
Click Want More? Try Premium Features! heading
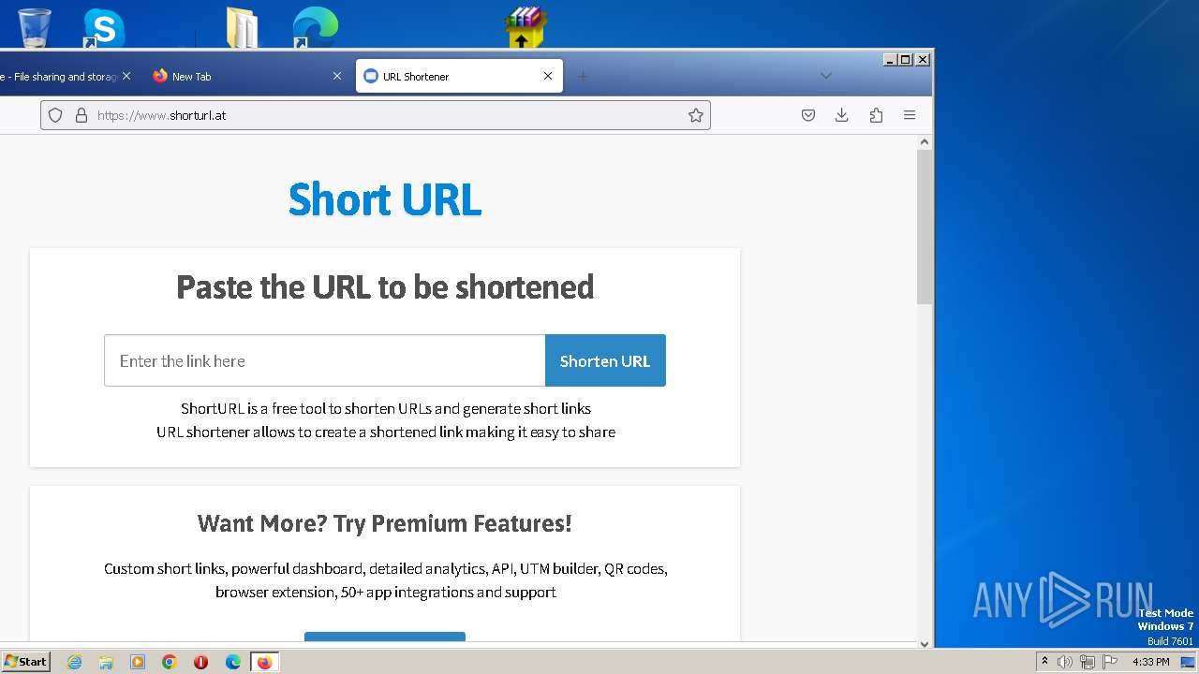coord(385,523)
